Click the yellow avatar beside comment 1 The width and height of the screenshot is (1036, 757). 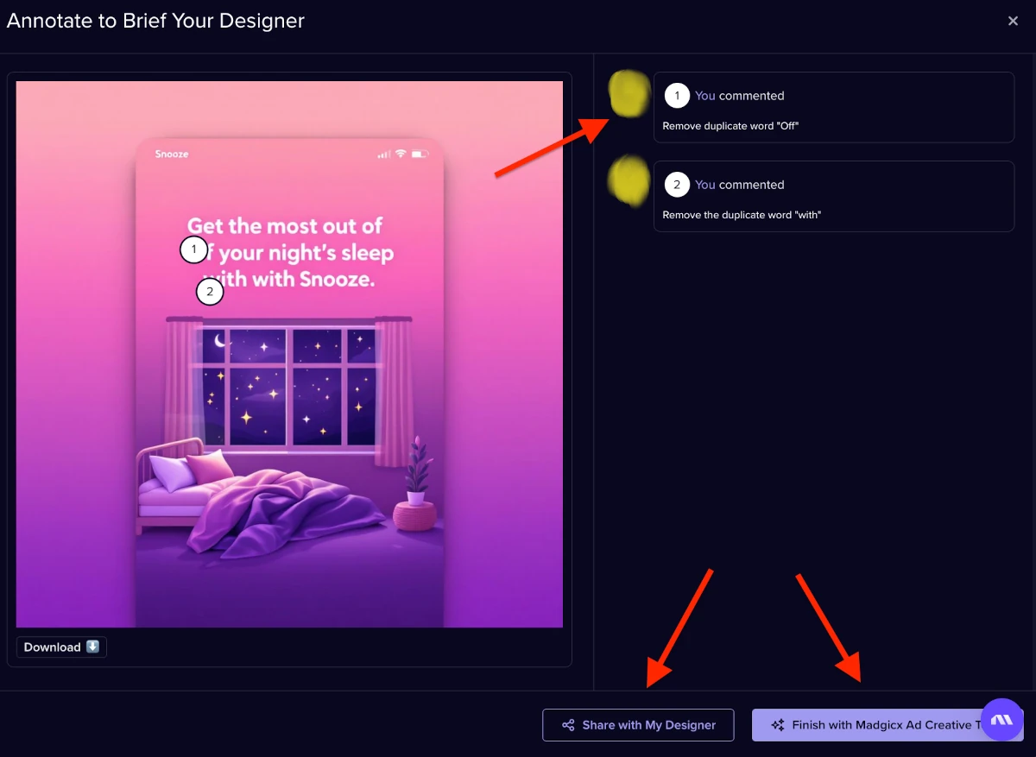[x=629, y=94]
